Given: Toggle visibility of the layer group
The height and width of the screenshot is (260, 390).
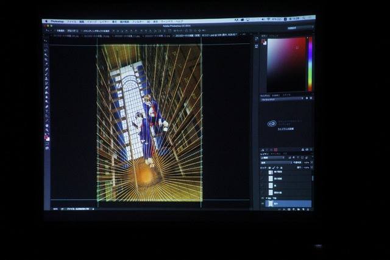Looking at the screenshot, I should 263,198.
